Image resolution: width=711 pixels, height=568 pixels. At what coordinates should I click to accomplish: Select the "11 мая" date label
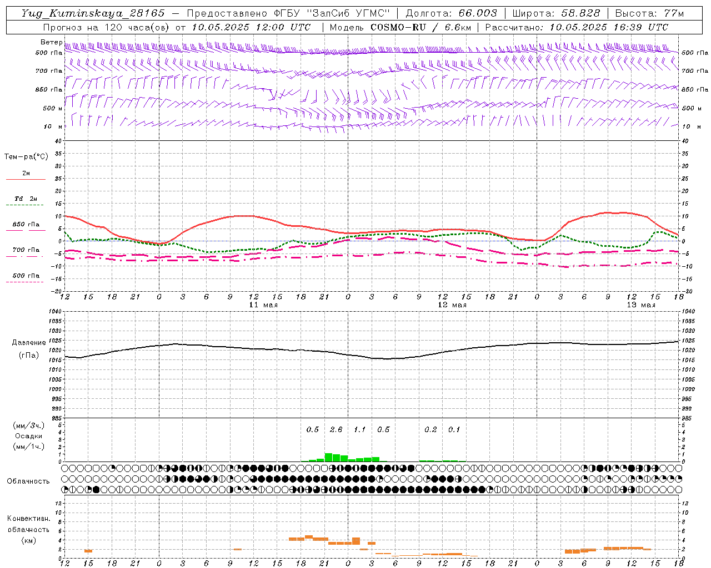point(263,305)
